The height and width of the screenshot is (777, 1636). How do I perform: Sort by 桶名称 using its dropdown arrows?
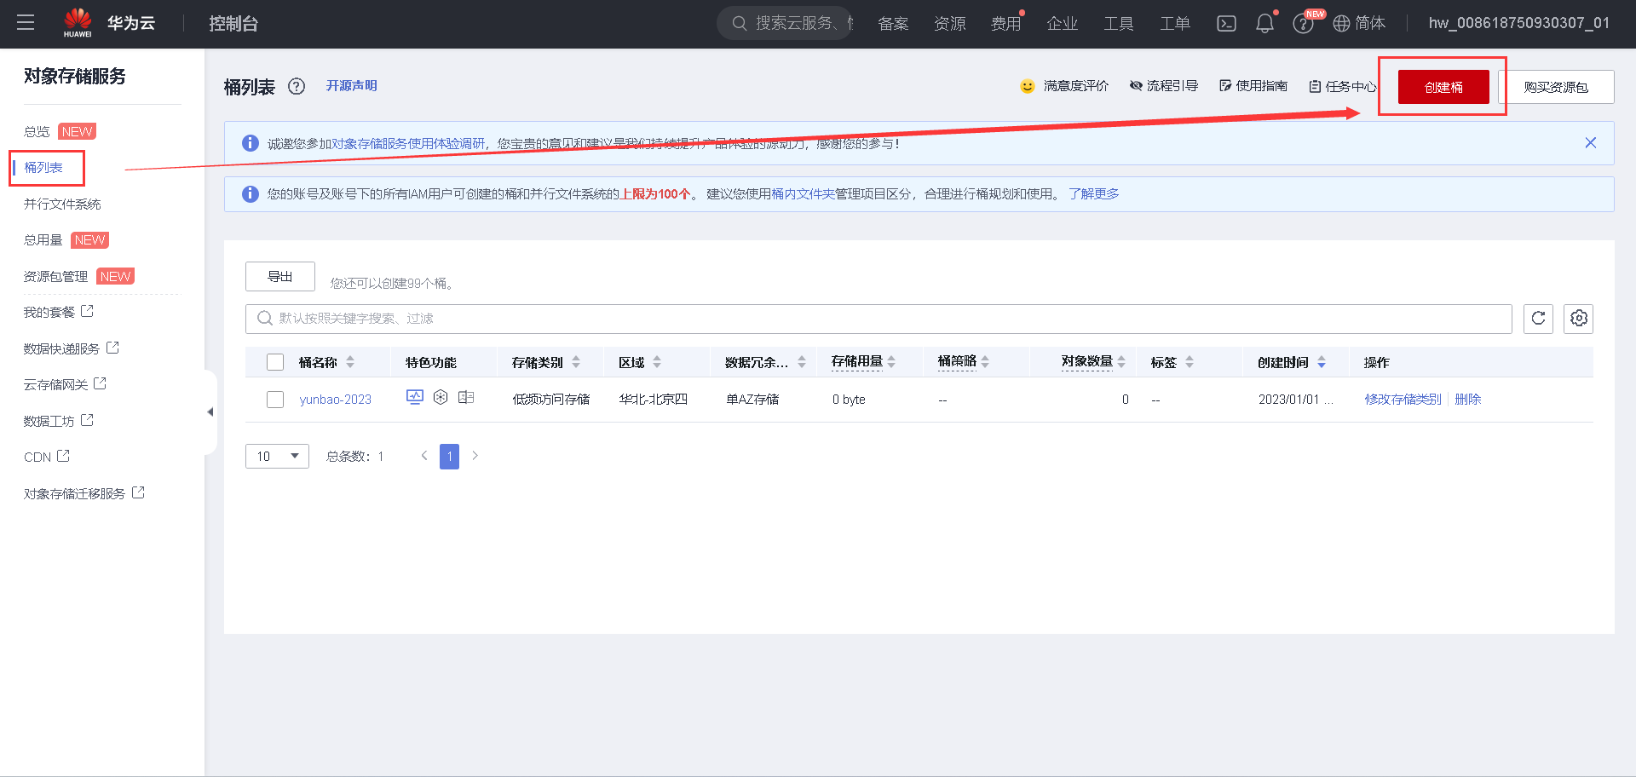click(349, 361)
